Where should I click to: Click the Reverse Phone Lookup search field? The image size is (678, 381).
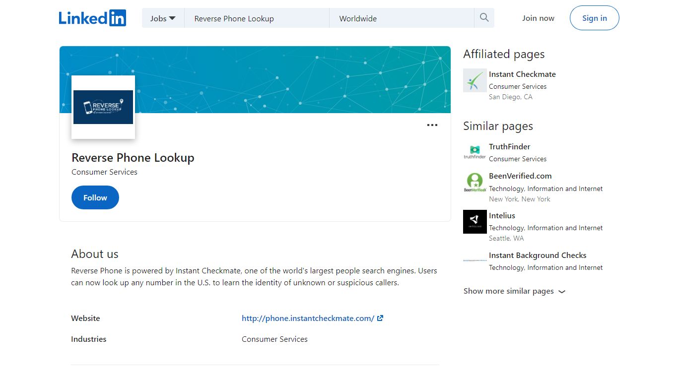(x=257, y=18)
